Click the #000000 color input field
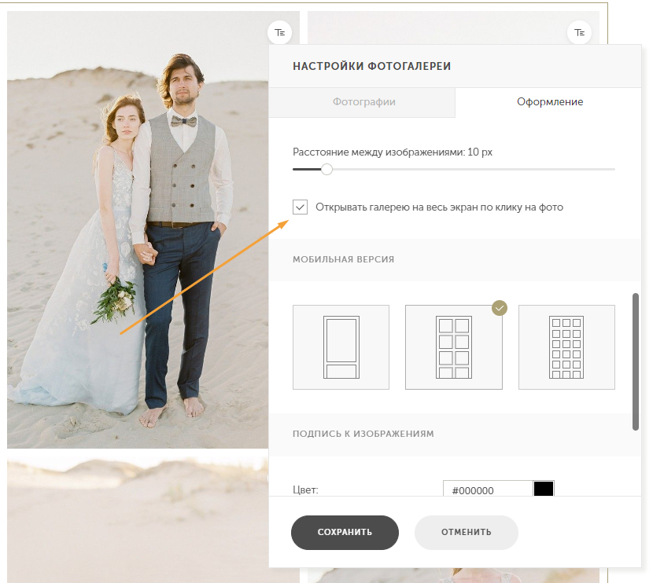The image size is (664, 583). pos(487,489)
